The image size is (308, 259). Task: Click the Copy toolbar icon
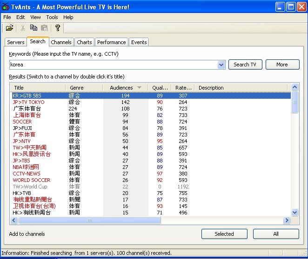pos(33,28)
